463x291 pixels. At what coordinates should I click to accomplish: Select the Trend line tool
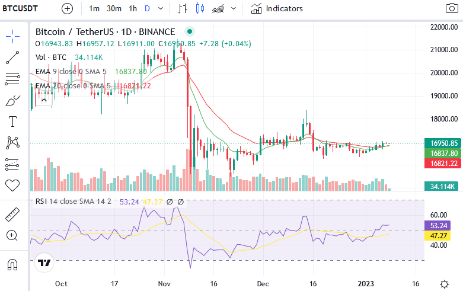click(x=12, y=57)
